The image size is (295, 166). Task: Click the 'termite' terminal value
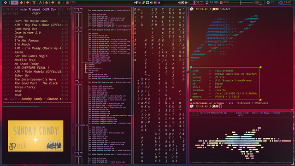click(220, 90)
